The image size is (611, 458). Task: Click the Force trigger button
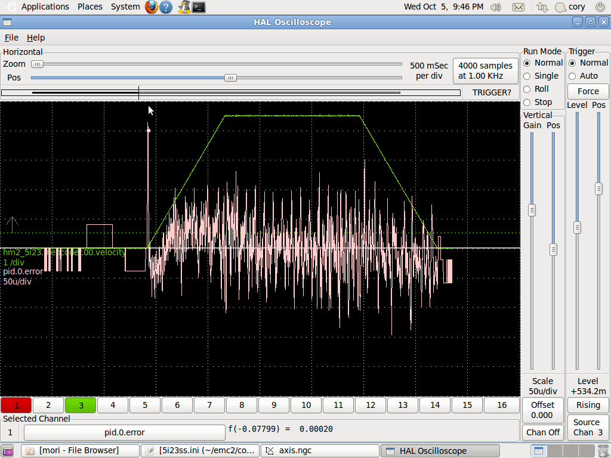pyautogui.click(x=588, y=91)
